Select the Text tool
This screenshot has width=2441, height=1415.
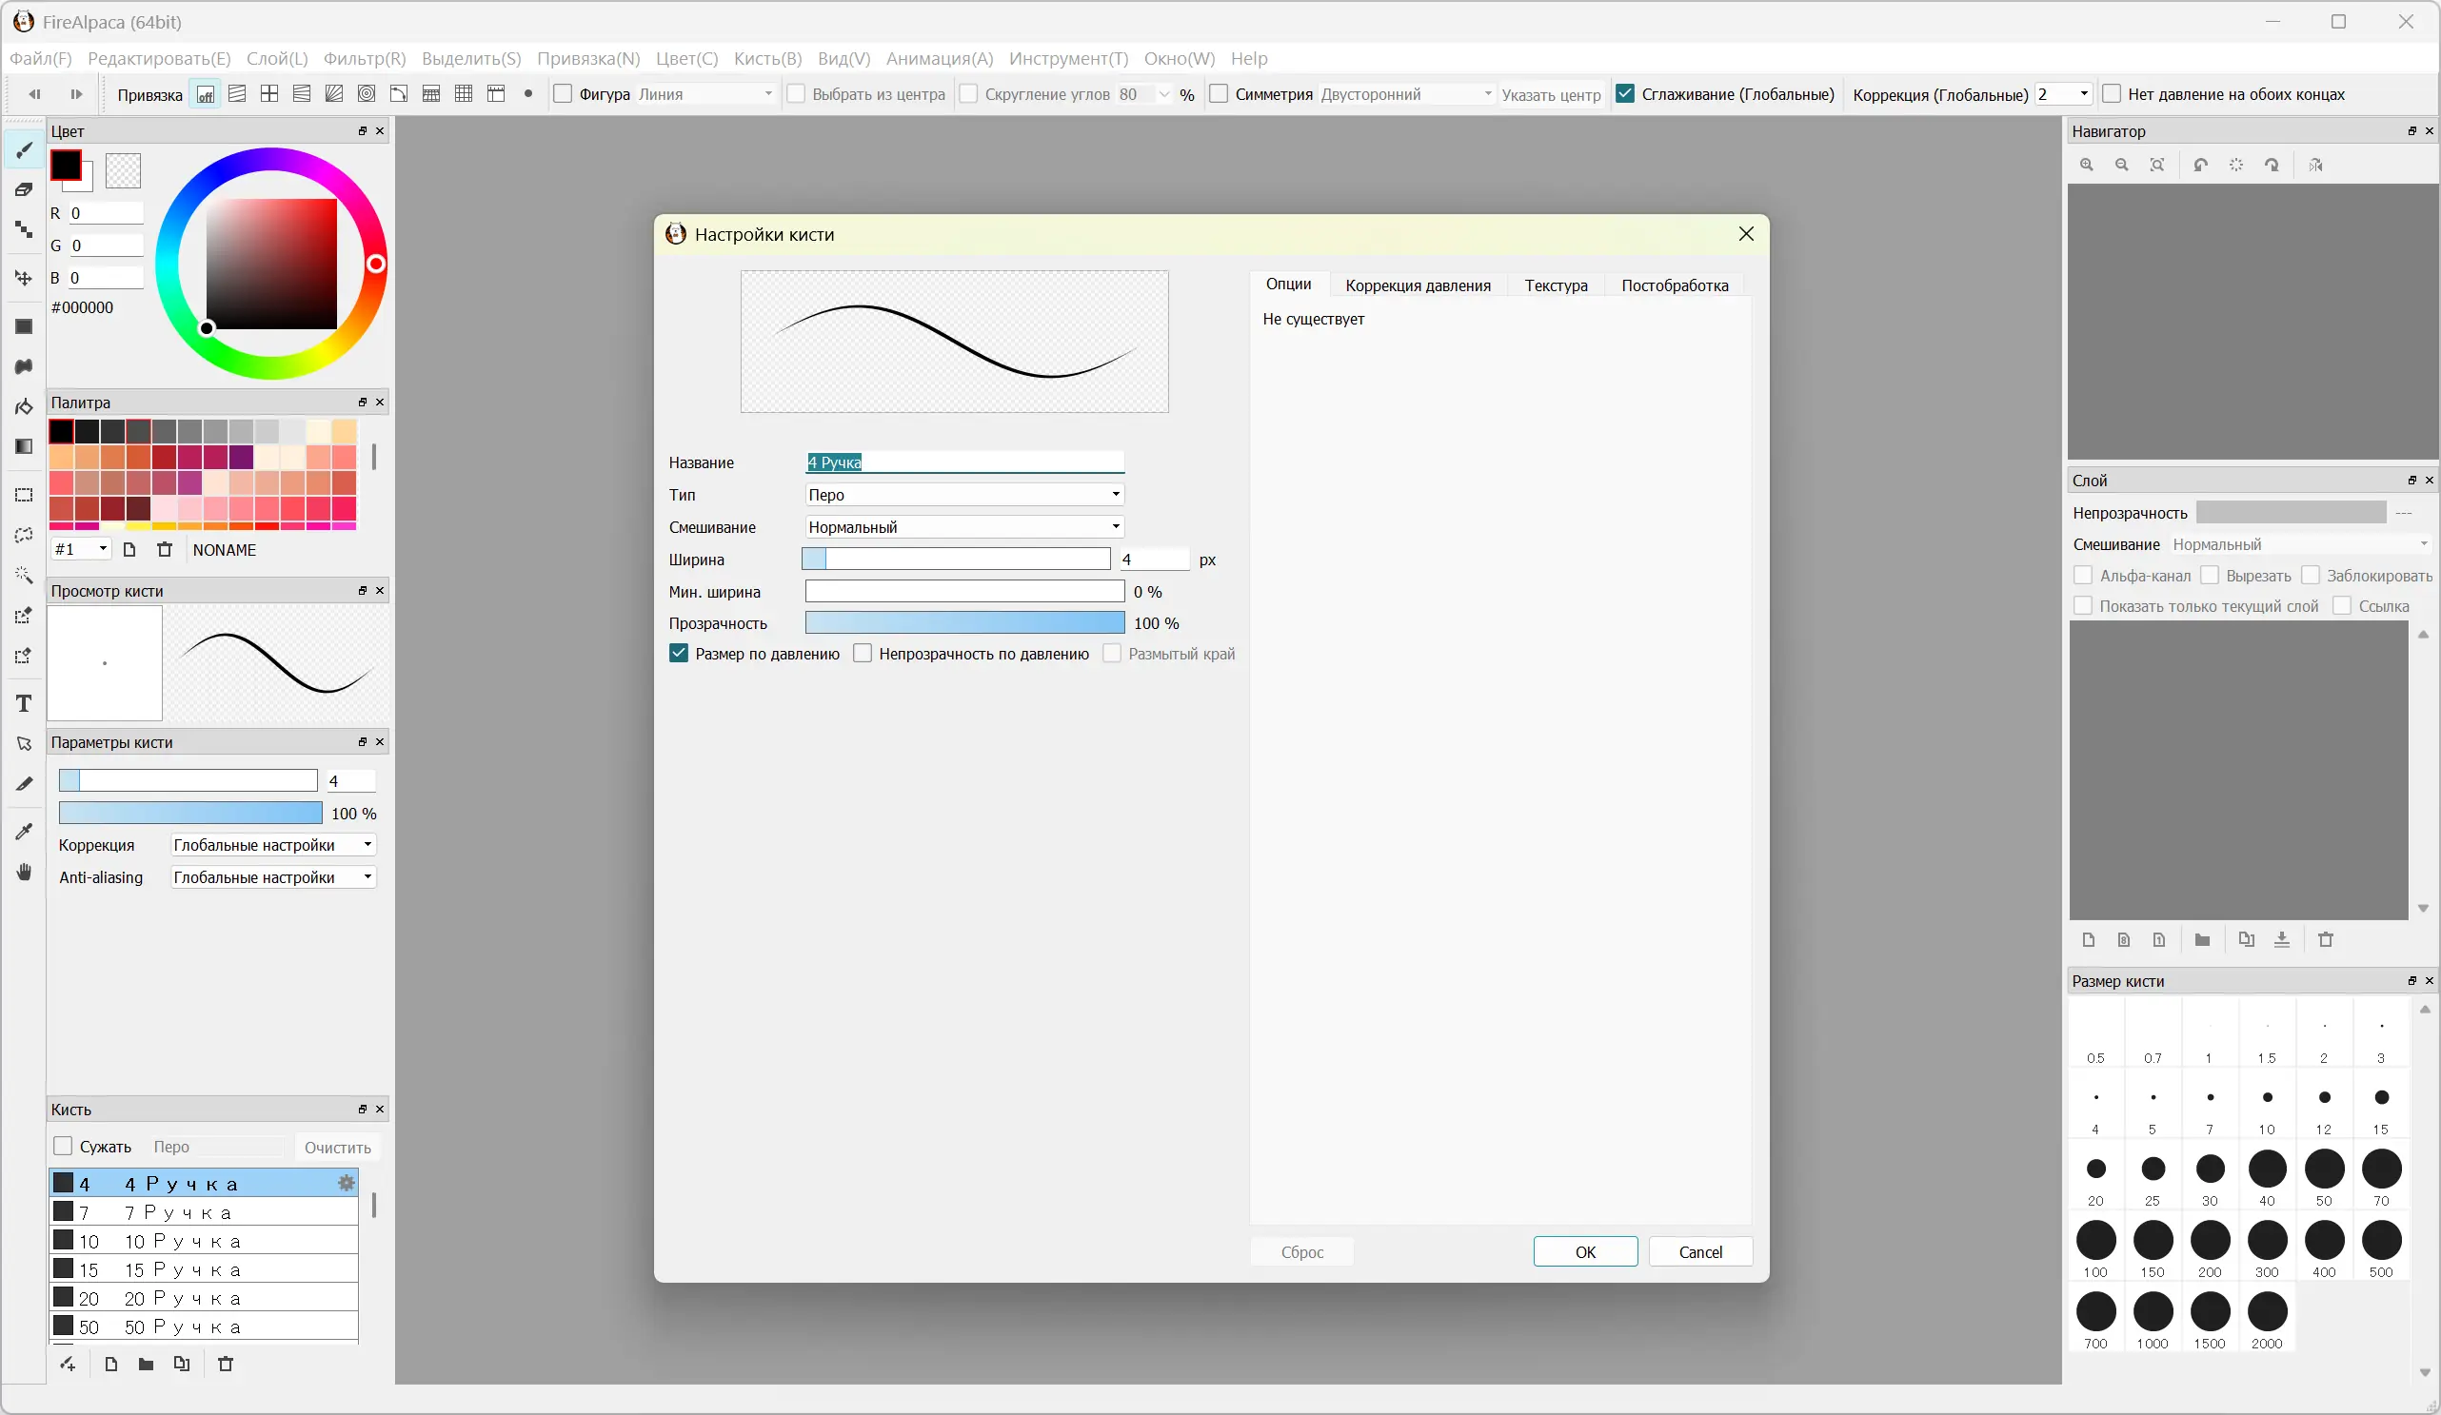coord(24,704)
